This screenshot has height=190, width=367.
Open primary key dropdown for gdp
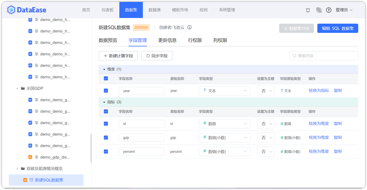(x=266, y=138)
